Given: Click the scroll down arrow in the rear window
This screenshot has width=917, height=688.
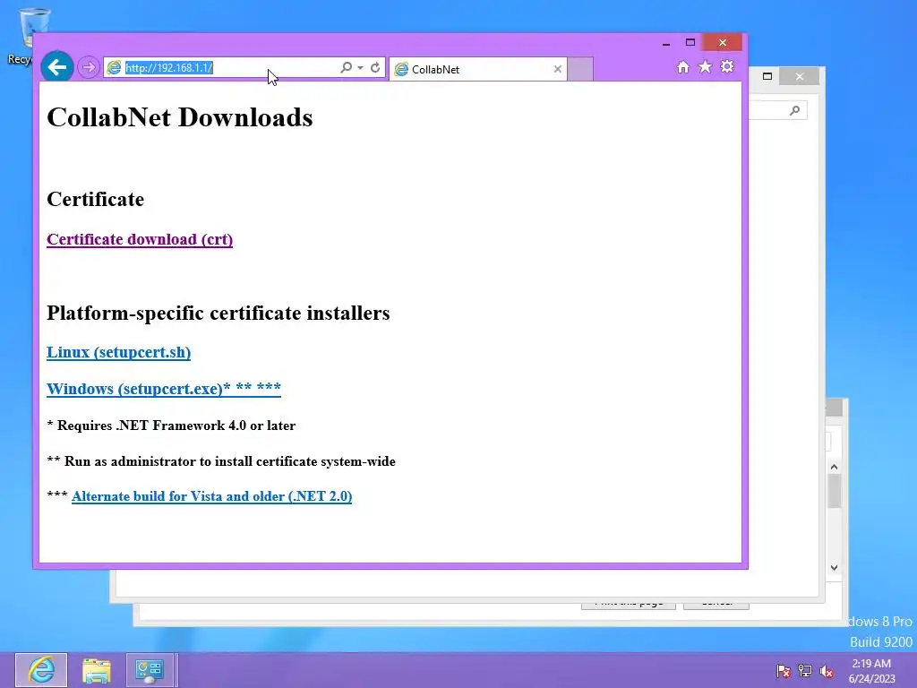Looking at the screenshot, I should [x=834, y=567].
